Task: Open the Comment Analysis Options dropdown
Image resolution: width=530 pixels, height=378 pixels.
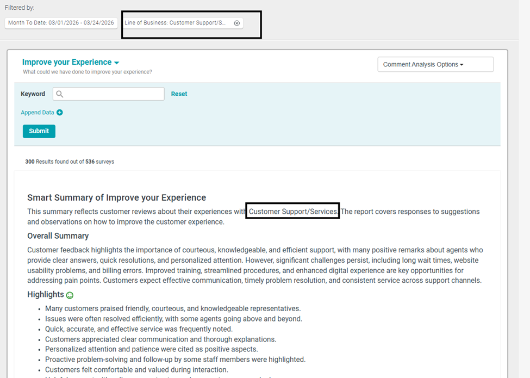Action: [x=435, y=64]
